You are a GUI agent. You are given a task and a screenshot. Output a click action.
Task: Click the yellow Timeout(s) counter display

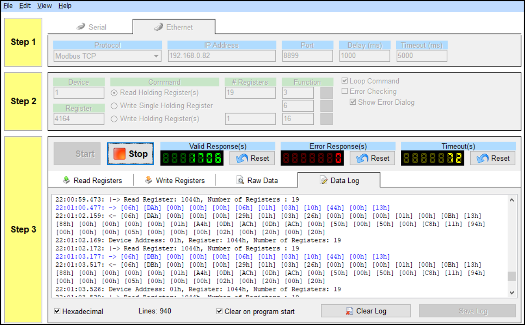pyautogui.click(x=432, y=158)
